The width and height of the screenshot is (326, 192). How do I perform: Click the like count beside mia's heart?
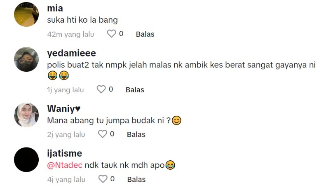pos(121,34)
